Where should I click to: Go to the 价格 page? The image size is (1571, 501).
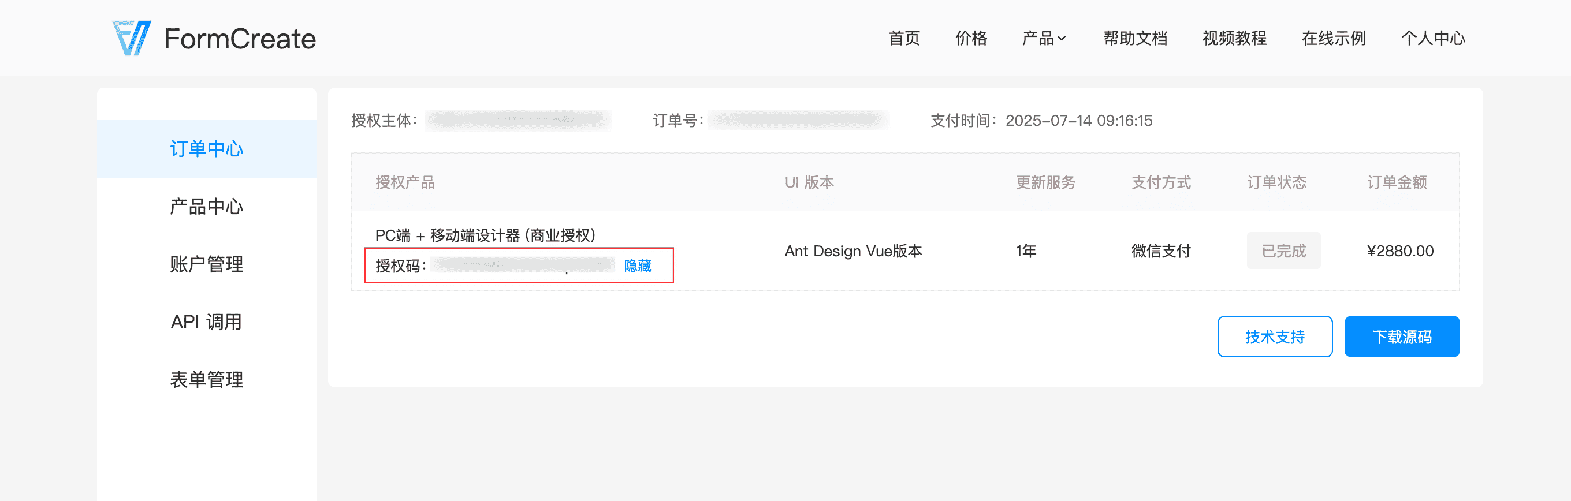971,39
